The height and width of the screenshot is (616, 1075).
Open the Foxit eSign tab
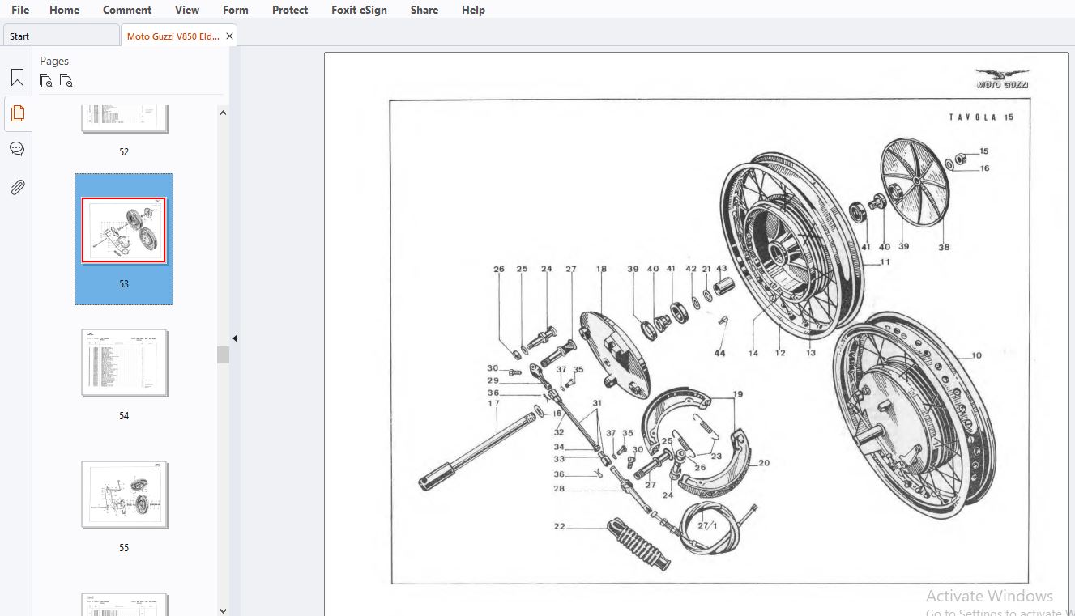tap(359, 10)
